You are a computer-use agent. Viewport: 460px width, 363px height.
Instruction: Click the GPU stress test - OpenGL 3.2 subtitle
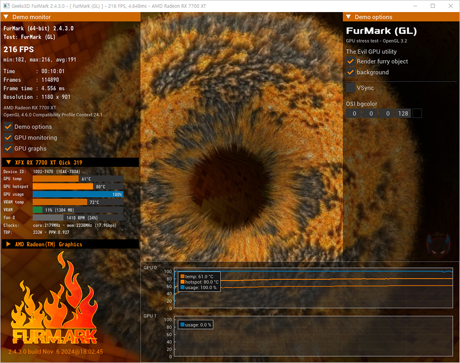click(x=376, y=41)
